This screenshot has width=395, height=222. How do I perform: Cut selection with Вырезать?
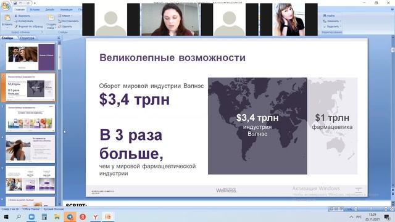coord(22,16)
